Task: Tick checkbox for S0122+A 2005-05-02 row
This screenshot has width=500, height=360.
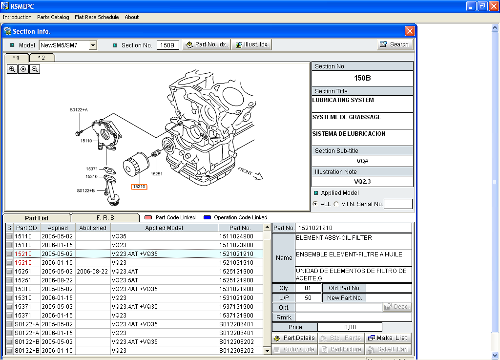Action: click(x=10, y=324)
